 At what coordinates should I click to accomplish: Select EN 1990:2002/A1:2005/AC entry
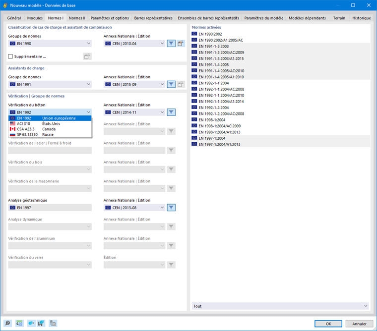click(280, 40)
